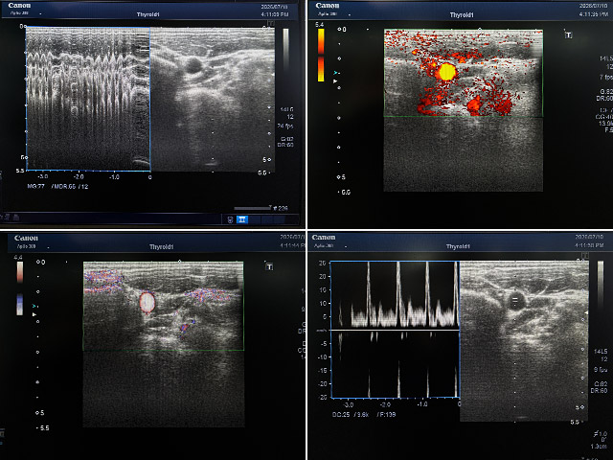Click the # 226 frame counter

(x=281, y=208)
